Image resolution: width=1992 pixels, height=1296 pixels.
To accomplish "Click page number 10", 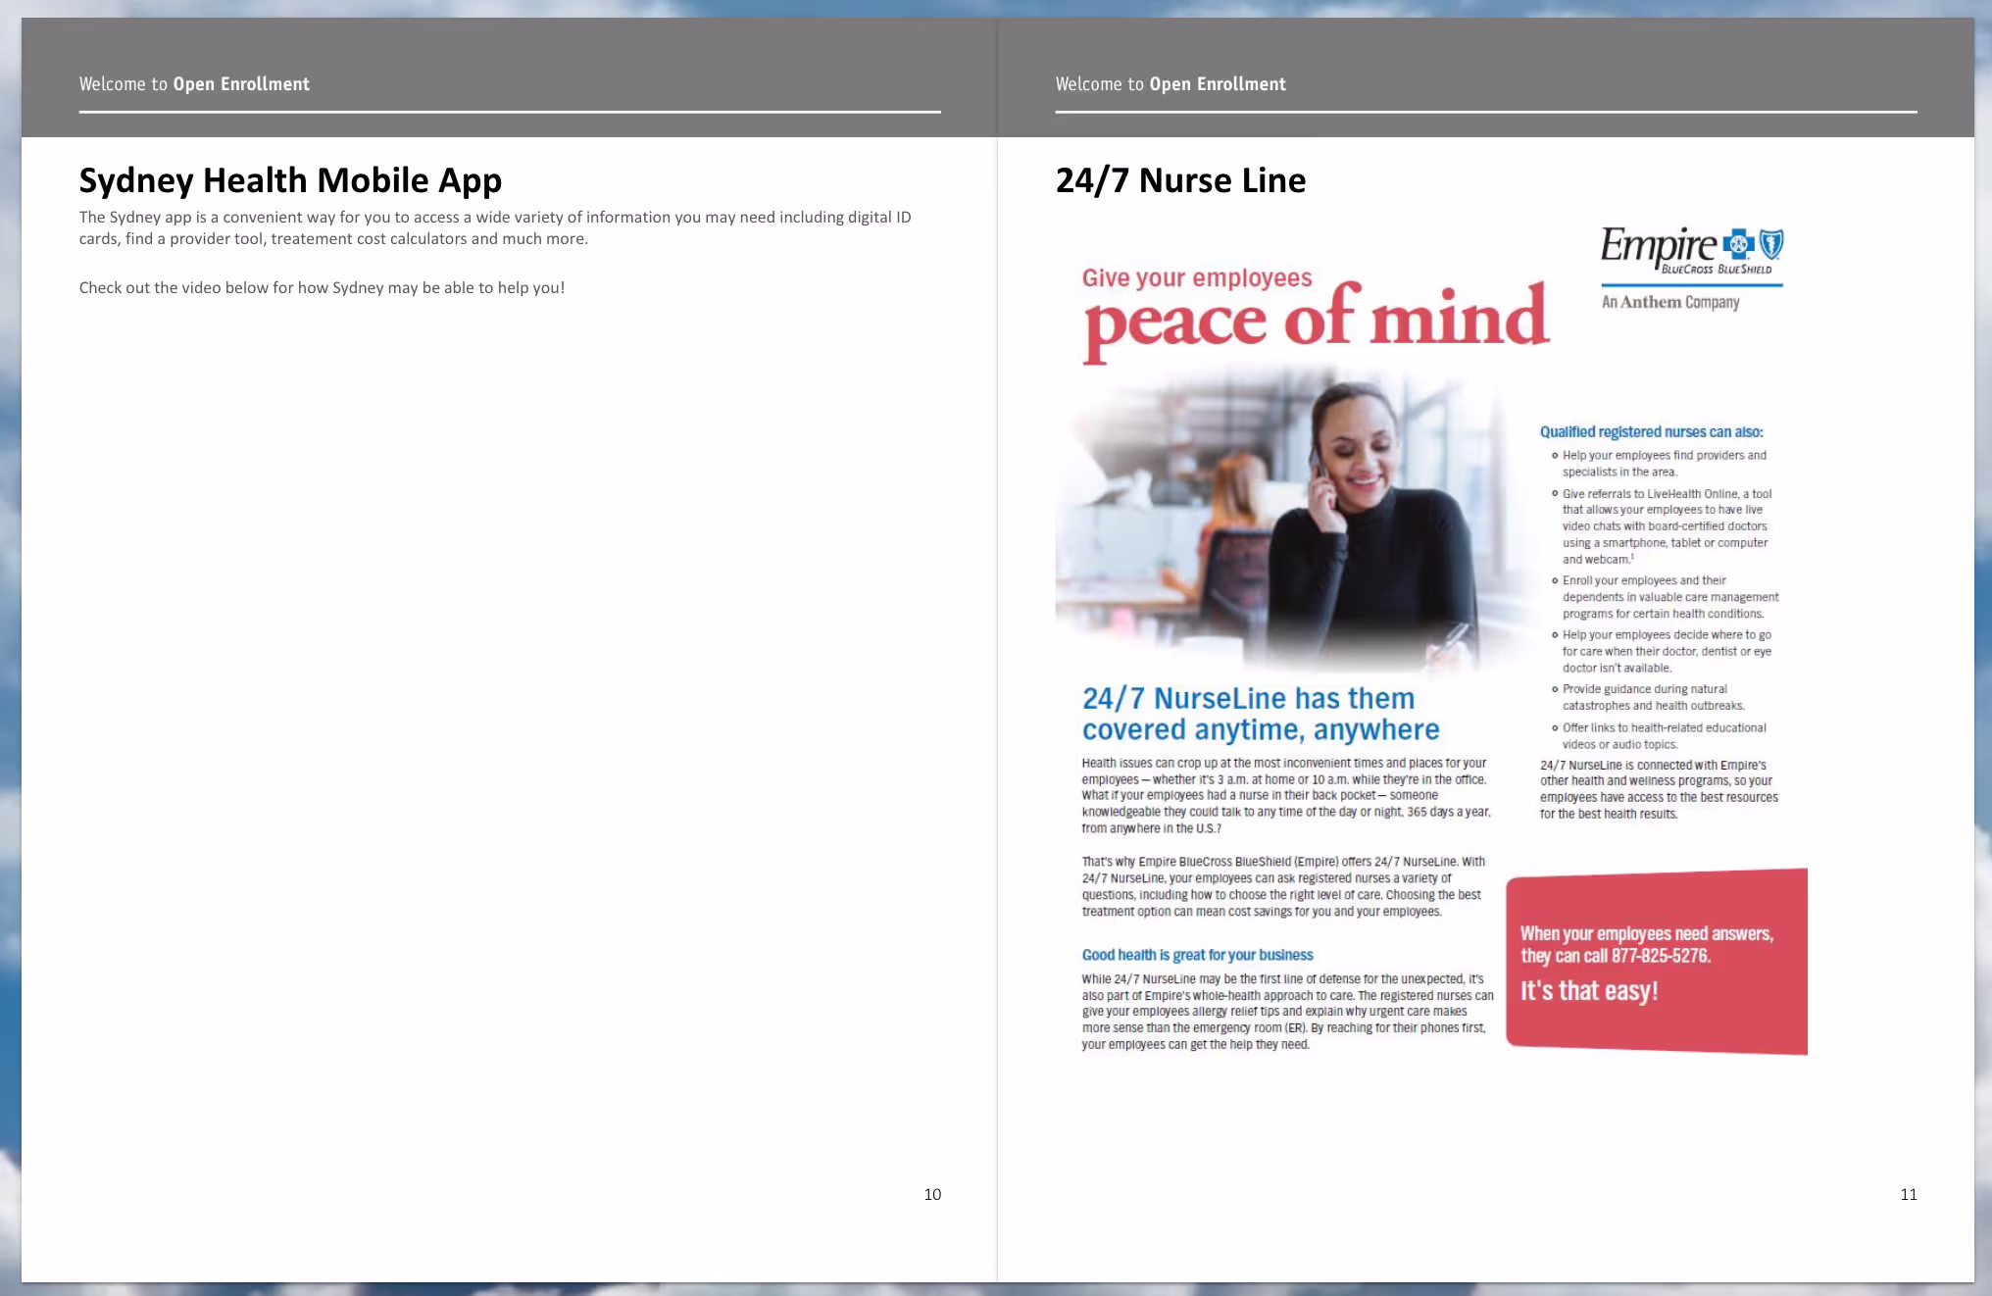I will 932,1194.
